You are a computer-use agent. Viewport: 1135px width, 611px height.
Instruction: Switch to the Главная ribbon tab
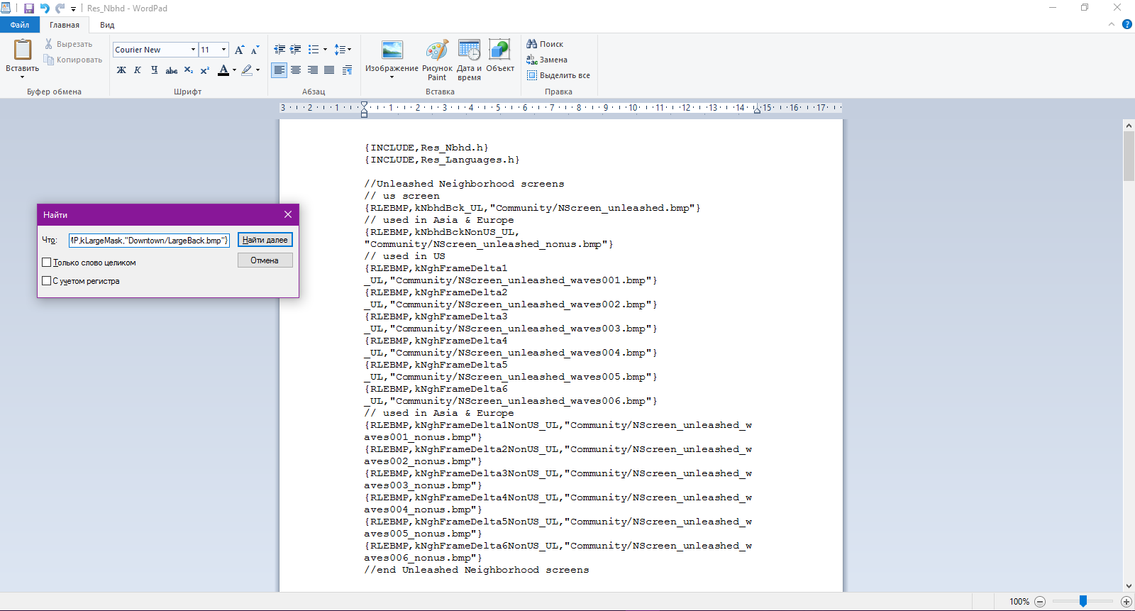[65, 25]
